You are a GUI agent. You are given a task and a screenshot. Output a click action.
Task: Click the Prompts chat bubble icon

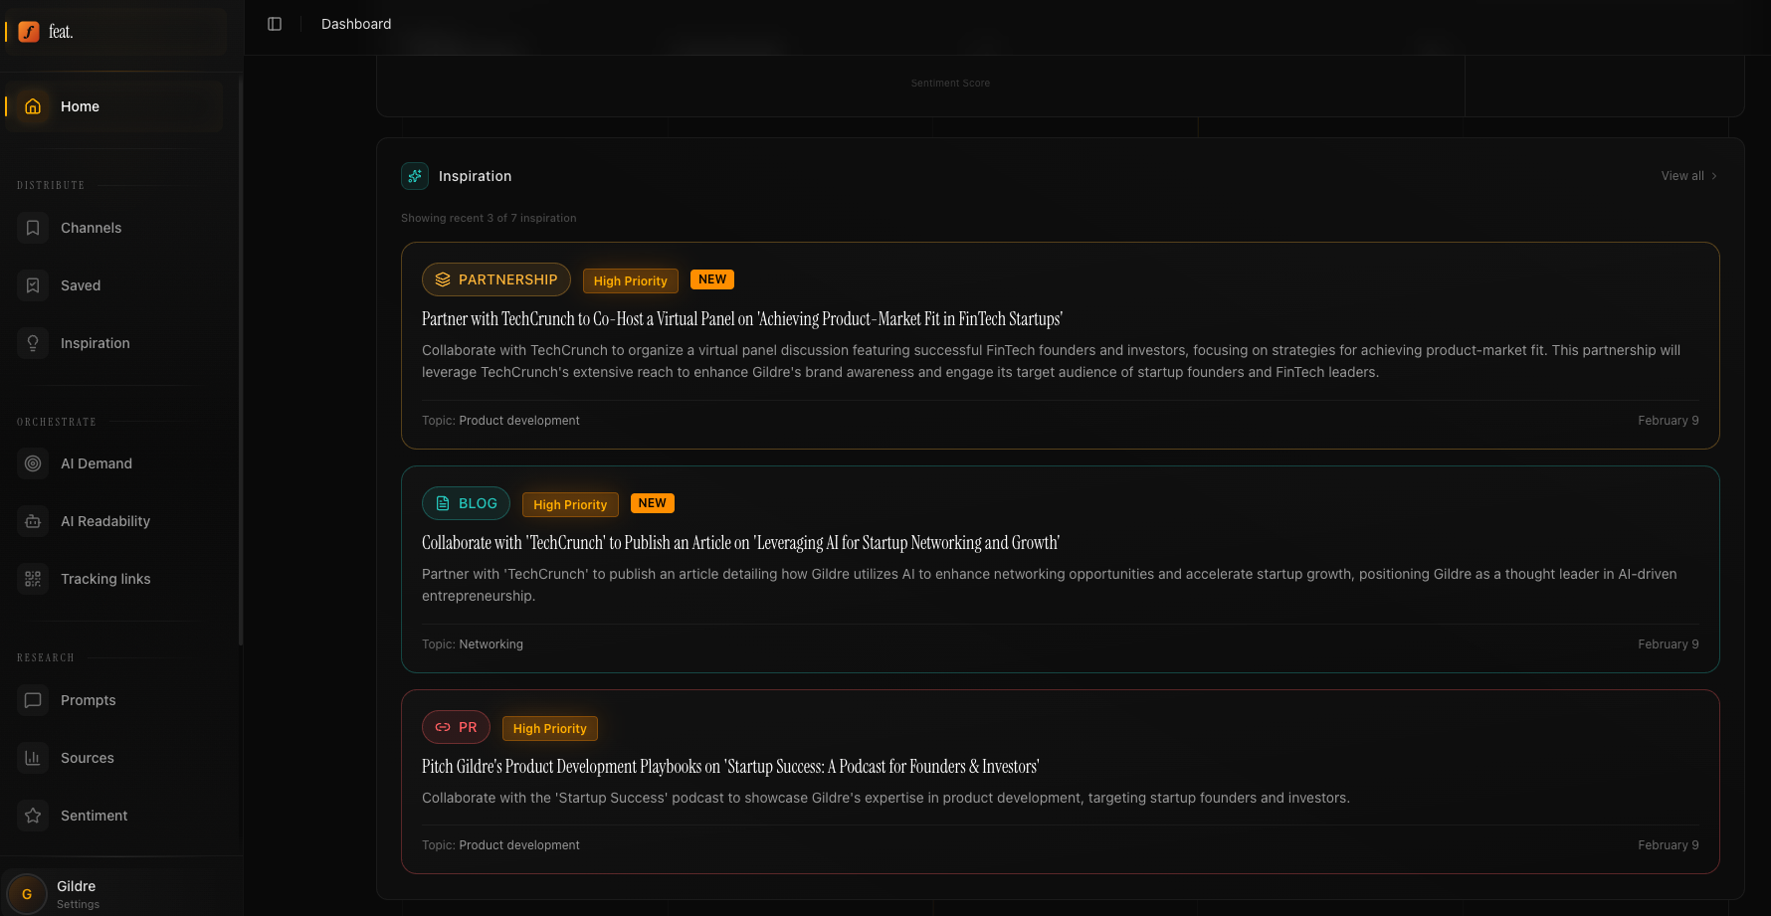[33, 700]
